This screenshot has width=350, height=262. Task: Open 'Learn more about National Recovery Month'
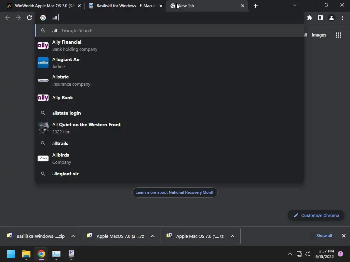click(x=175, y=192)
